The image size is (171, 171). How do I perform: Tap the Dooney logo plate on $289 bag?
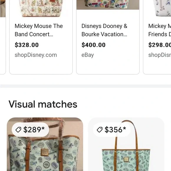tap(45, 152)
